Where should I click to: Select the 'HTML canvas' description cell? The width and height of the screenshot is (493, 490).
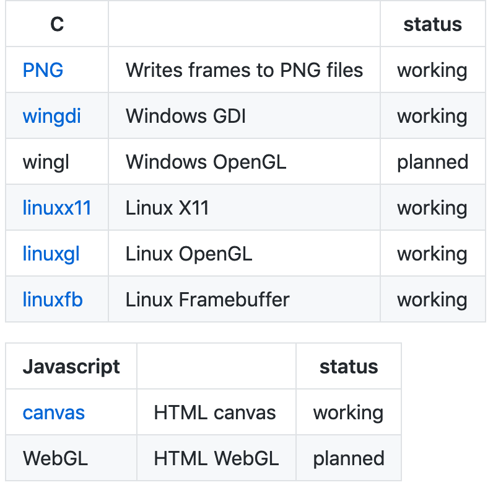click(x=216, y=412)
